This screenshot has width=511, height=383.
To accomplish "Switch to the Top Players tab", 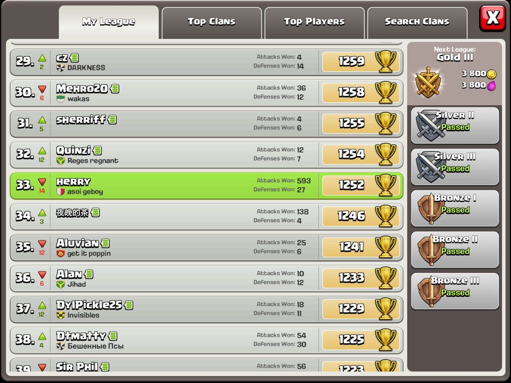I will pyautogui.click(x=314, y=22).
